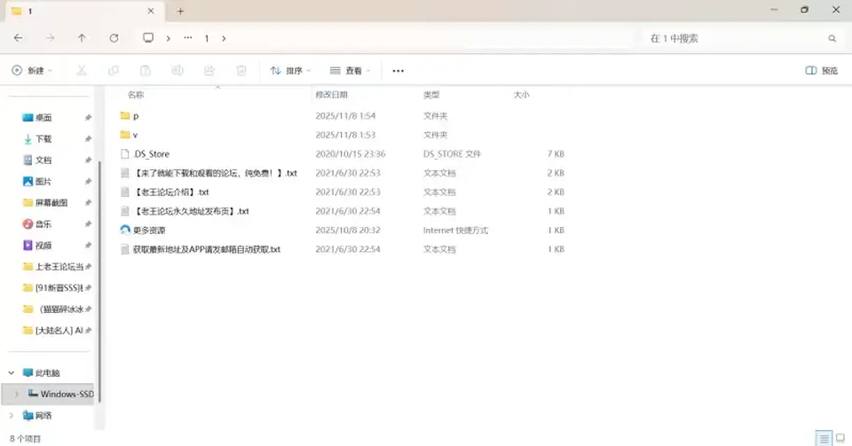This screenshot has width=852, height=446.
Task: Expand the 网络 tree node
Action: (x=11, y=416)
